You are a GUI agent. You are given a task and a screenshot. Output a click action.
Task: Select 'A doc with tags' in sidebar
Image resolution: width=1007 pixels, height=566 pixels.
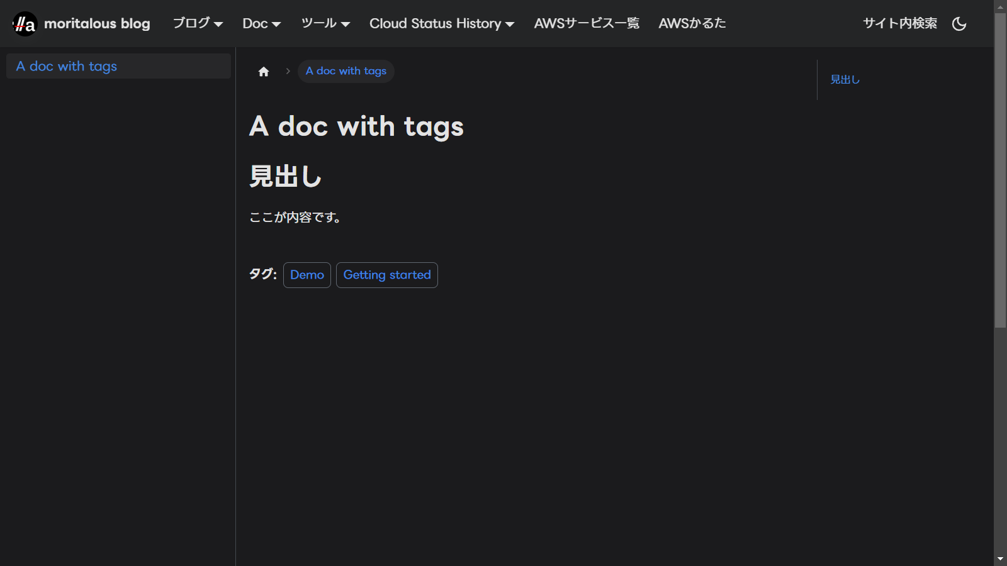pyautogui.click(x=67, y=66)
